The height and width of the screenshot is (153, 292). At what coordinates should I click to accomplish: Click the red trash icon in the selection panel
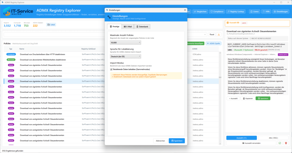click(x=286, y=143)
